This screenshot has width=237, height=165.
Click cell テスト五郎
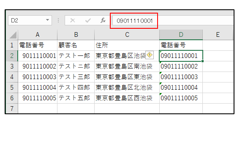tap(76, 98)
